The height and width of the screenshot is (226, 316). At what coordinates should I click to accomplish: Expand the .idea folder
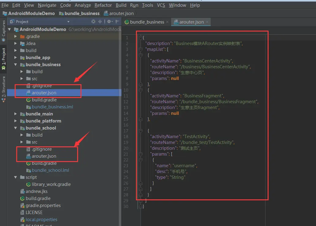16,43
